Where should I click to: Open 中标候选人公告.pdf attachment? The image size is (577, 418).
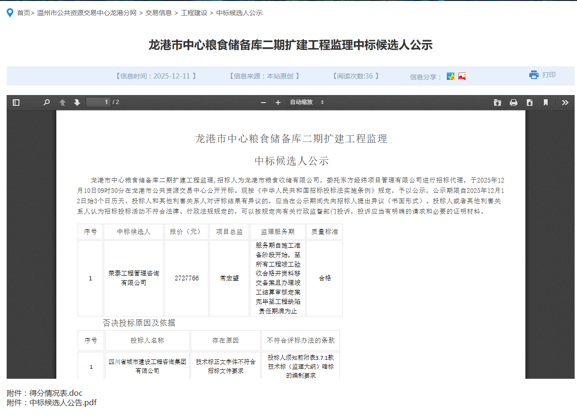pos(63,403)
